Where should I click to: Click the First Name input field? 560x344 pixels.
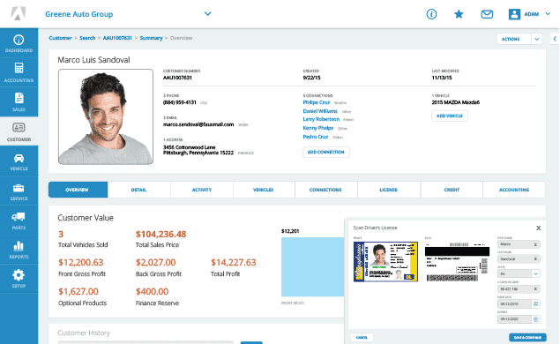[x=519, y=244]
